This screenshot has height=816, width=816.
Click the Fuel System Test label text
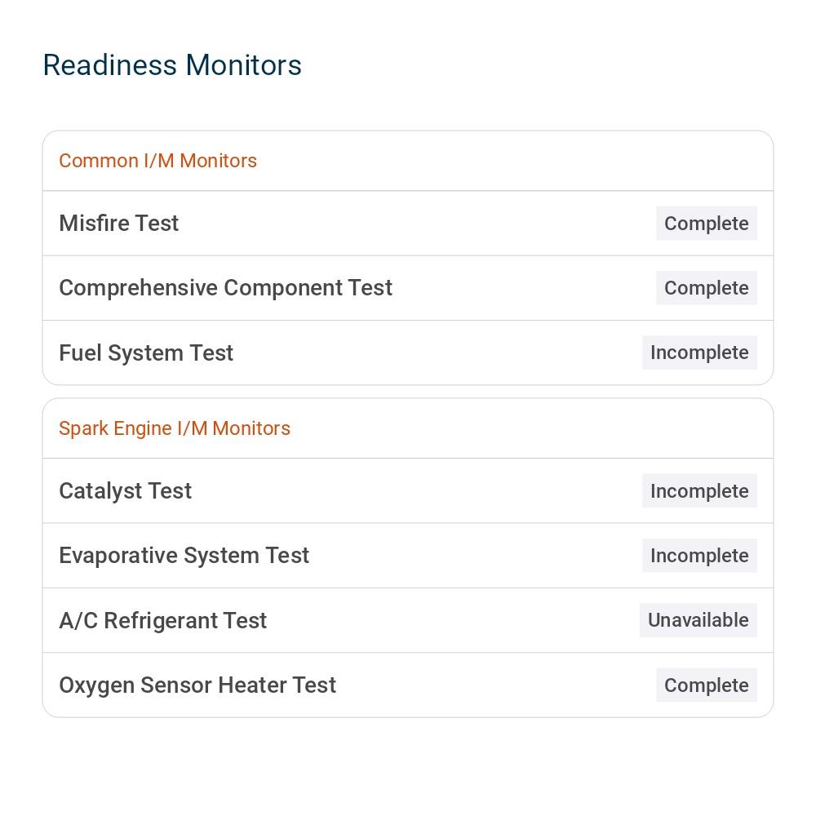click(x=146, y=353)
